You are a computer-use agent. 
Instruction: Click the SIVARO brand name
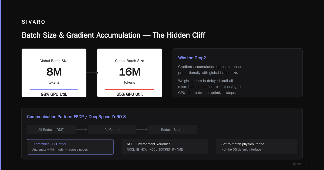pyautogui.click(x=33, y=22)
